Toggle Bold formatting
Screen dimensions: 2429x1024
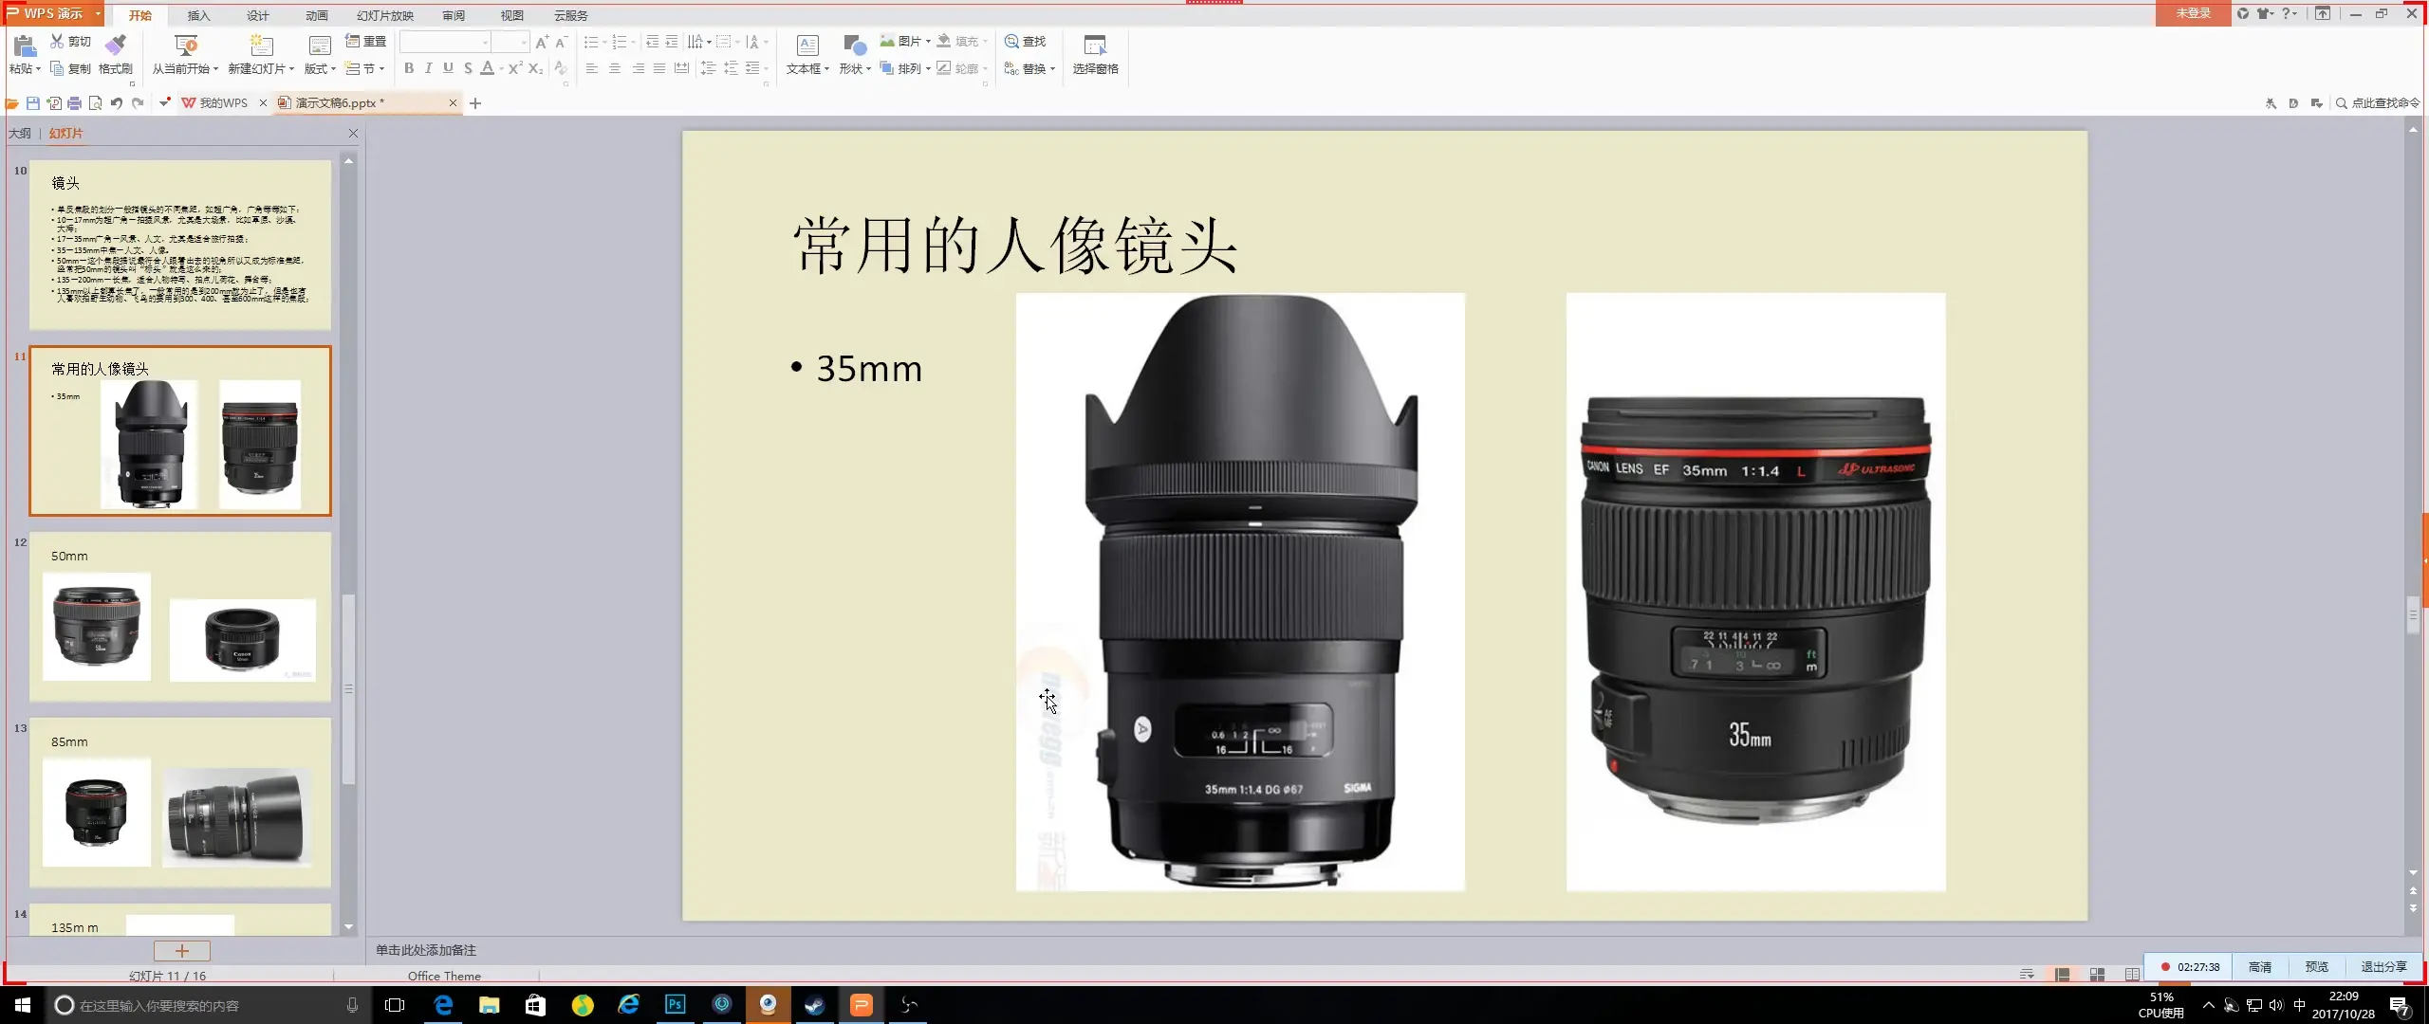click(x=409, y=68)
